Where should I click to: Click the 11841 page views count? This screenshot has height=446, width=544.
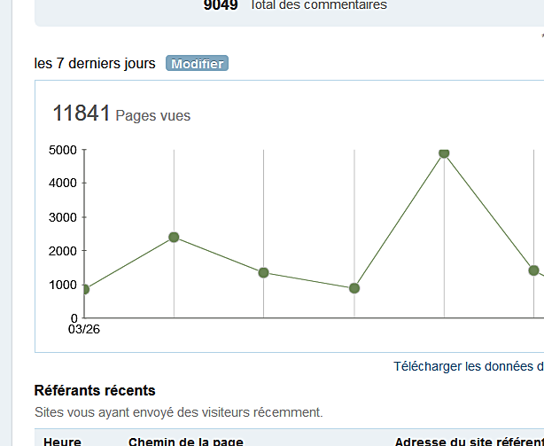pyautogui.click(x=81, y=113)
